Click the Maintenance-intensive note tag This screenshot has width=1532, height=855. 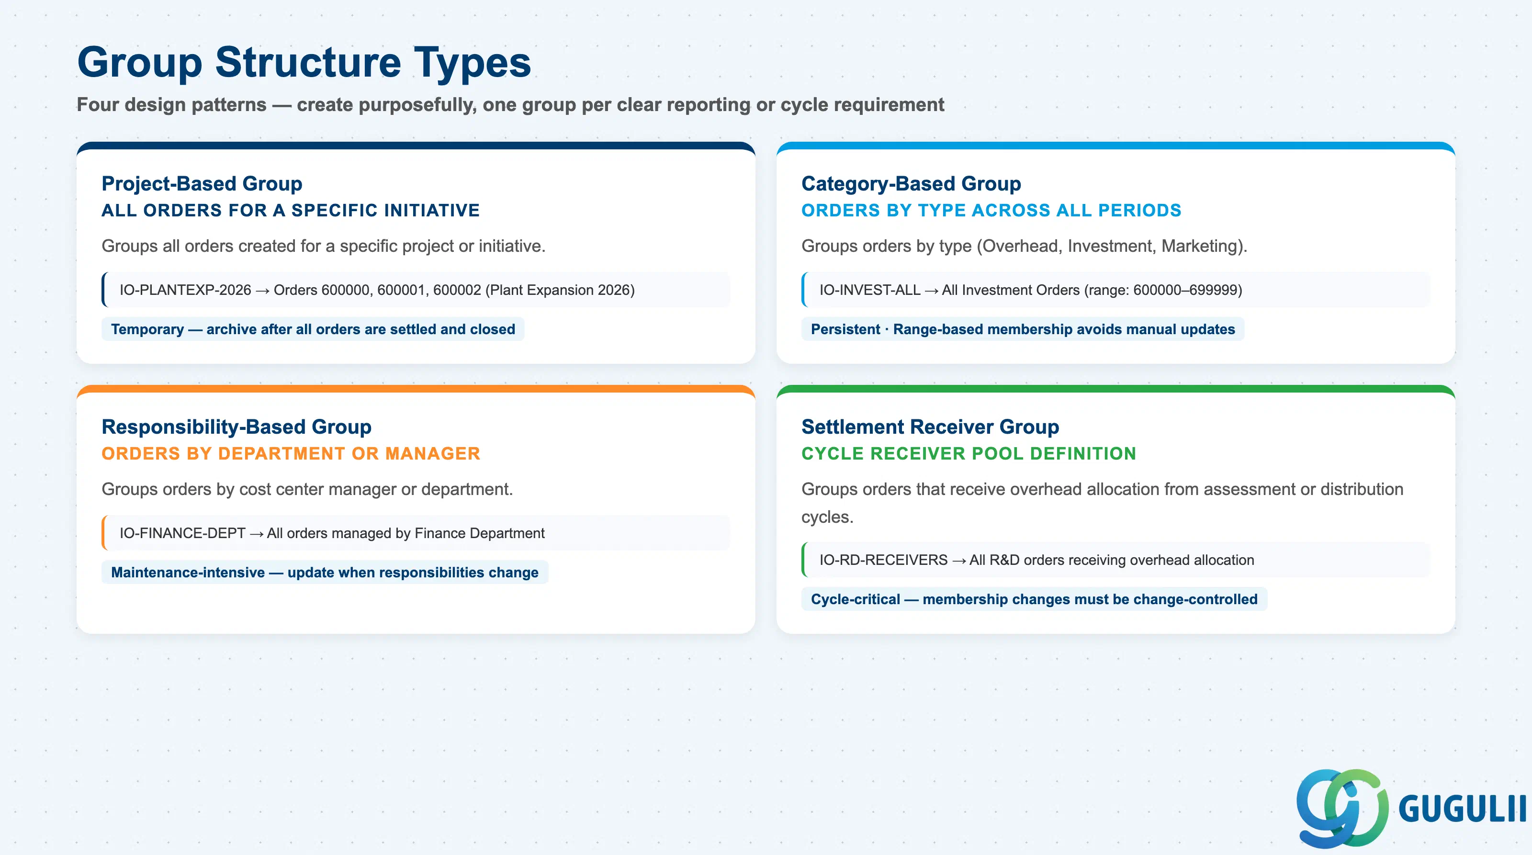tap(325, 572)
